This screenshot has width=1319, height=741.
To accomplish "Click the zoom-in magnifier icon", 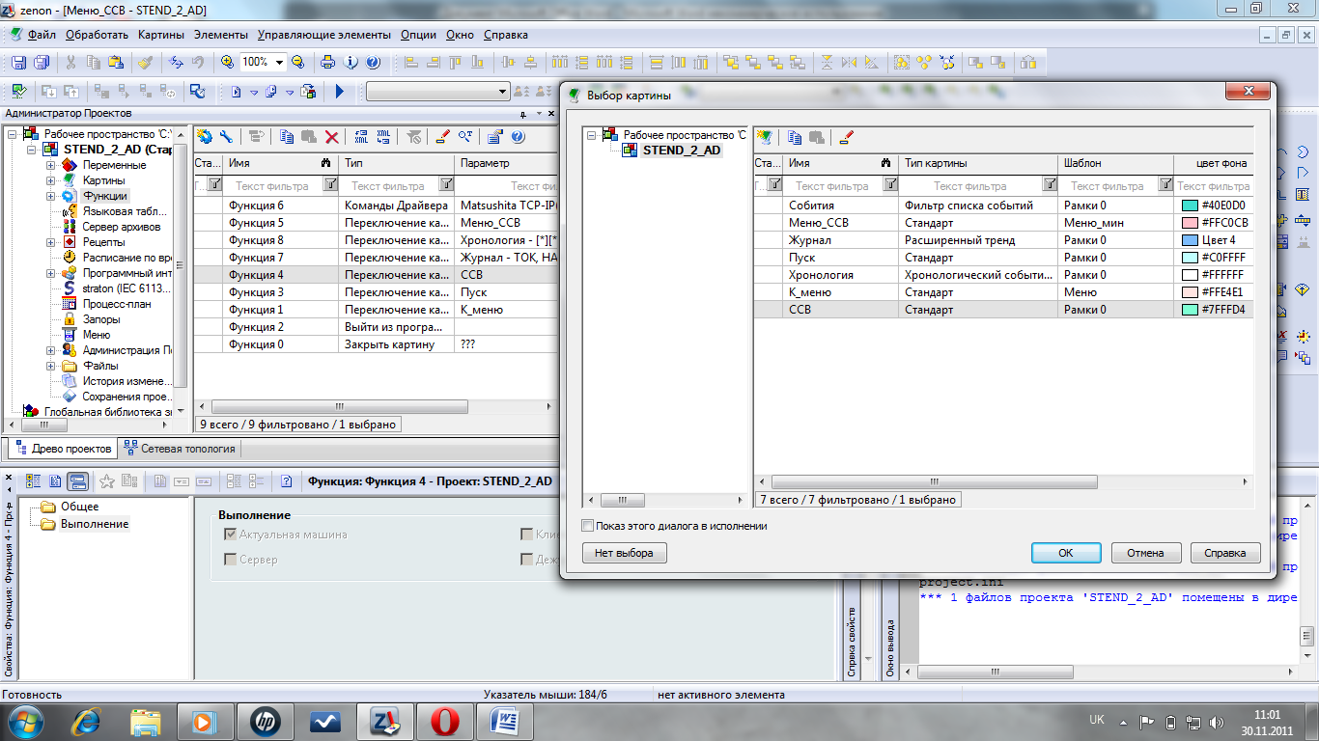I will coord(227,62).
